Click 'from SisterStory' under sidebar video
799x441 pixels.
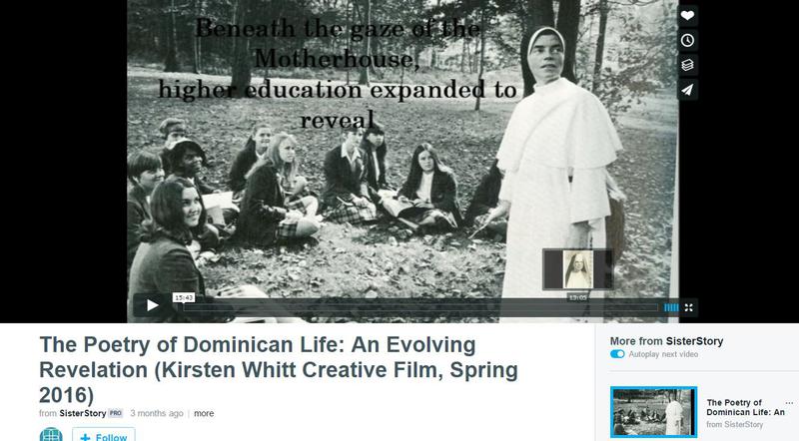[734, 424]
